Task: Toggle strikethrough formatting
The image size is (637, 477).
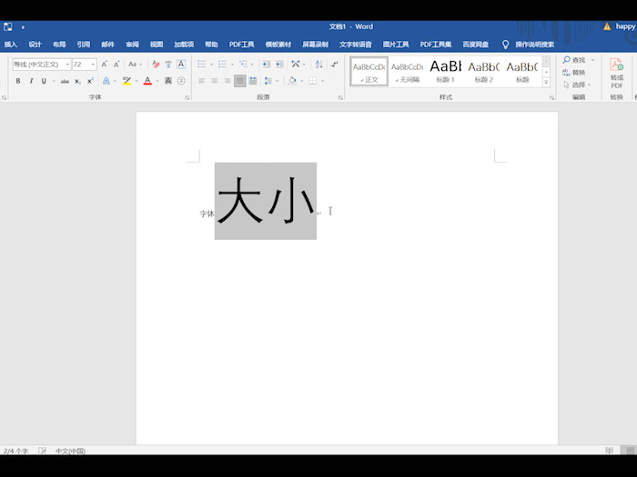Action: (65, 81)
